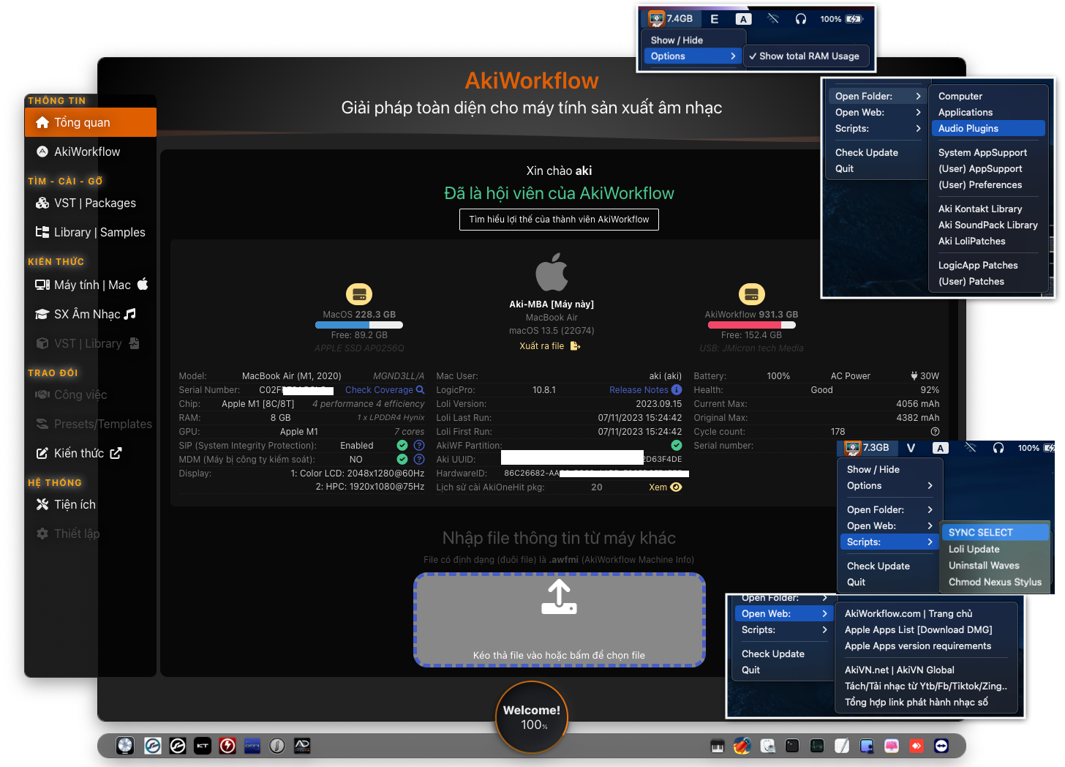Run SYNC SELECT from the Scripts menu
1065x767 pixels.
(x=981, y=531)
